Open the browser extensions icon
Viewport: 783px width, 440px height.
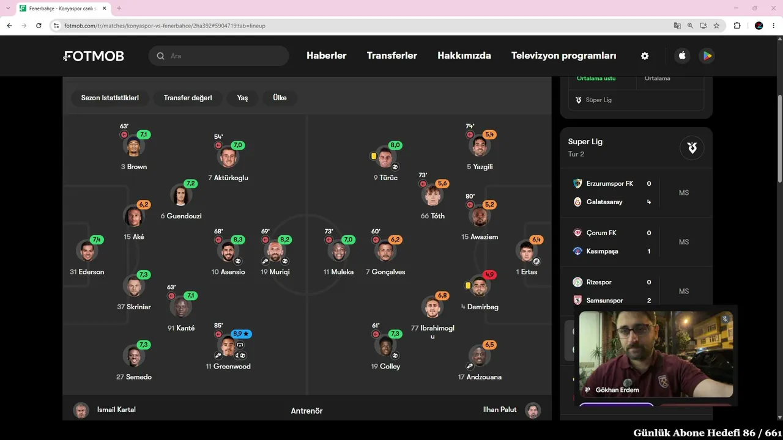tap(737, 26)
